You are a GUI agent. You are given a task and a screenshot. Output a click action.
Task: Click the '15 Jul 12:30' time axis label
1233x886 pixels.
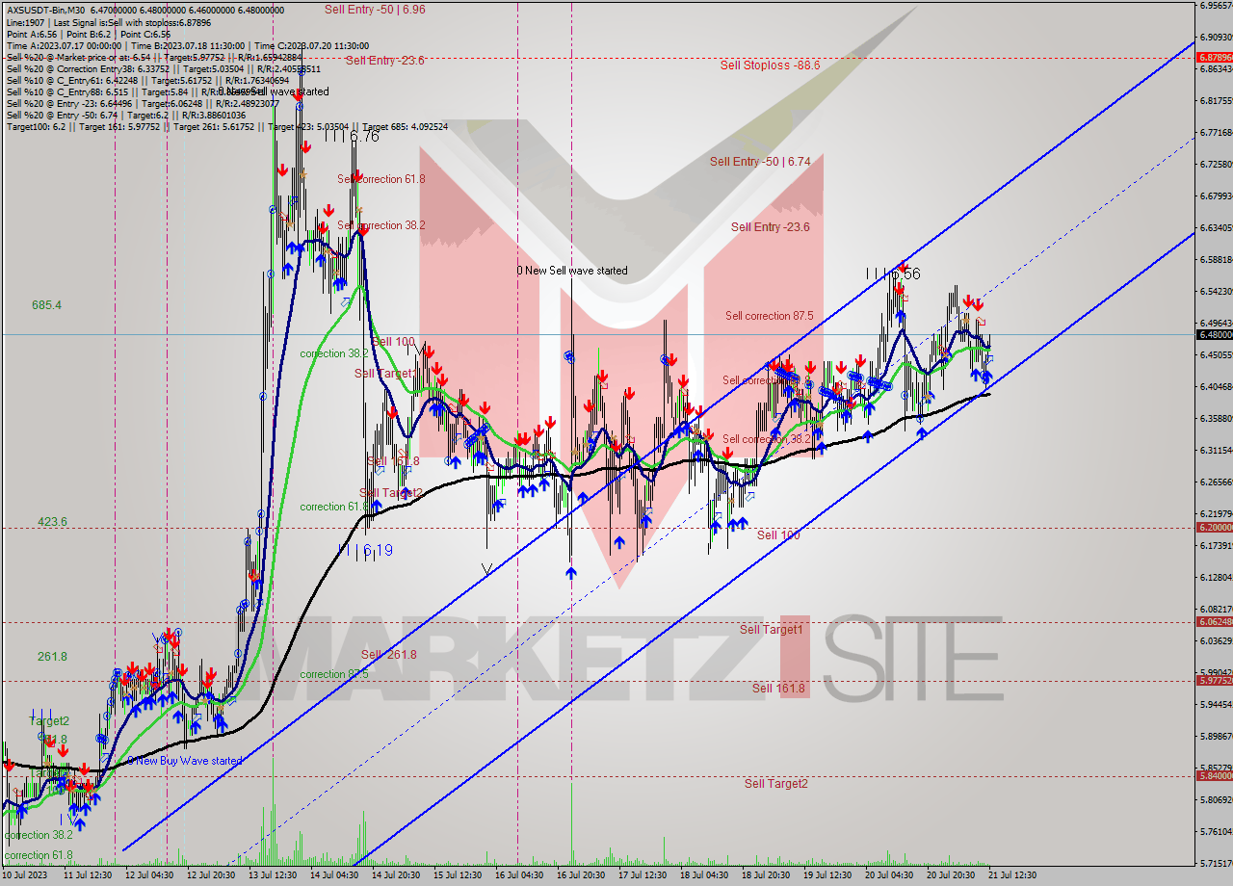click(458, 875)
